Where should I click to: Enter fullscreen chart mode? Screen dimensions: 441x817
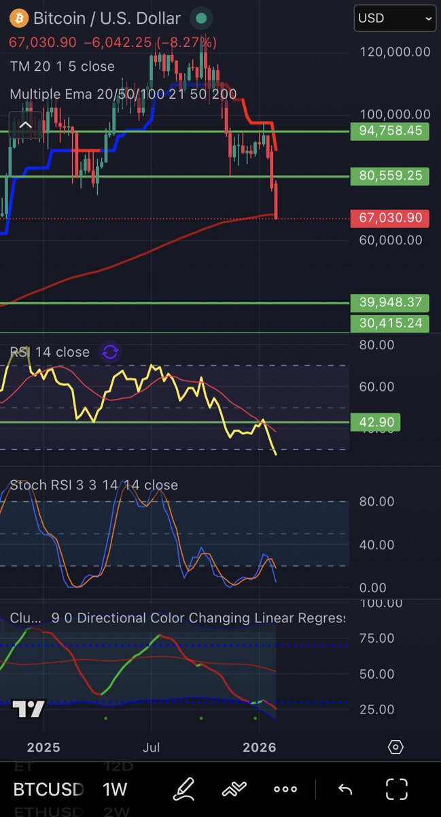397,789
